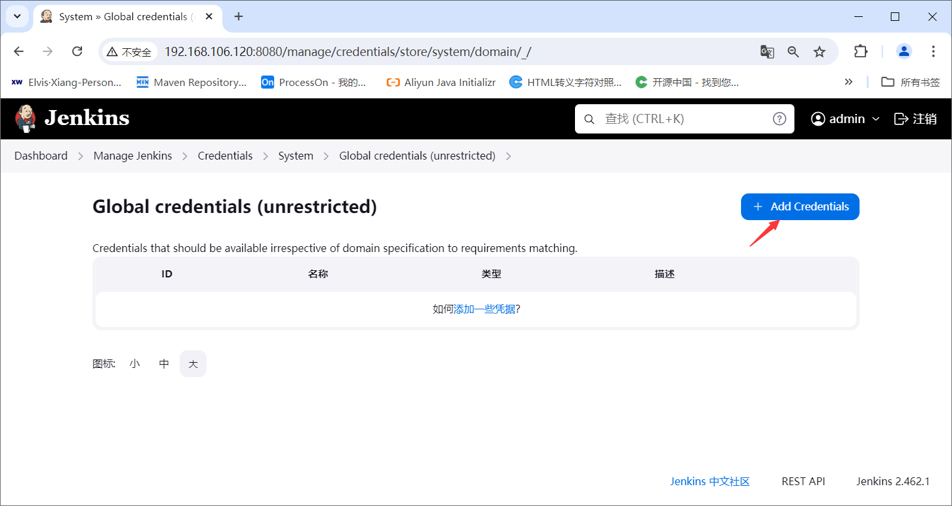Click the Jenkins title text in header
Screen dimensions: 952x506
tap(87, 118)
